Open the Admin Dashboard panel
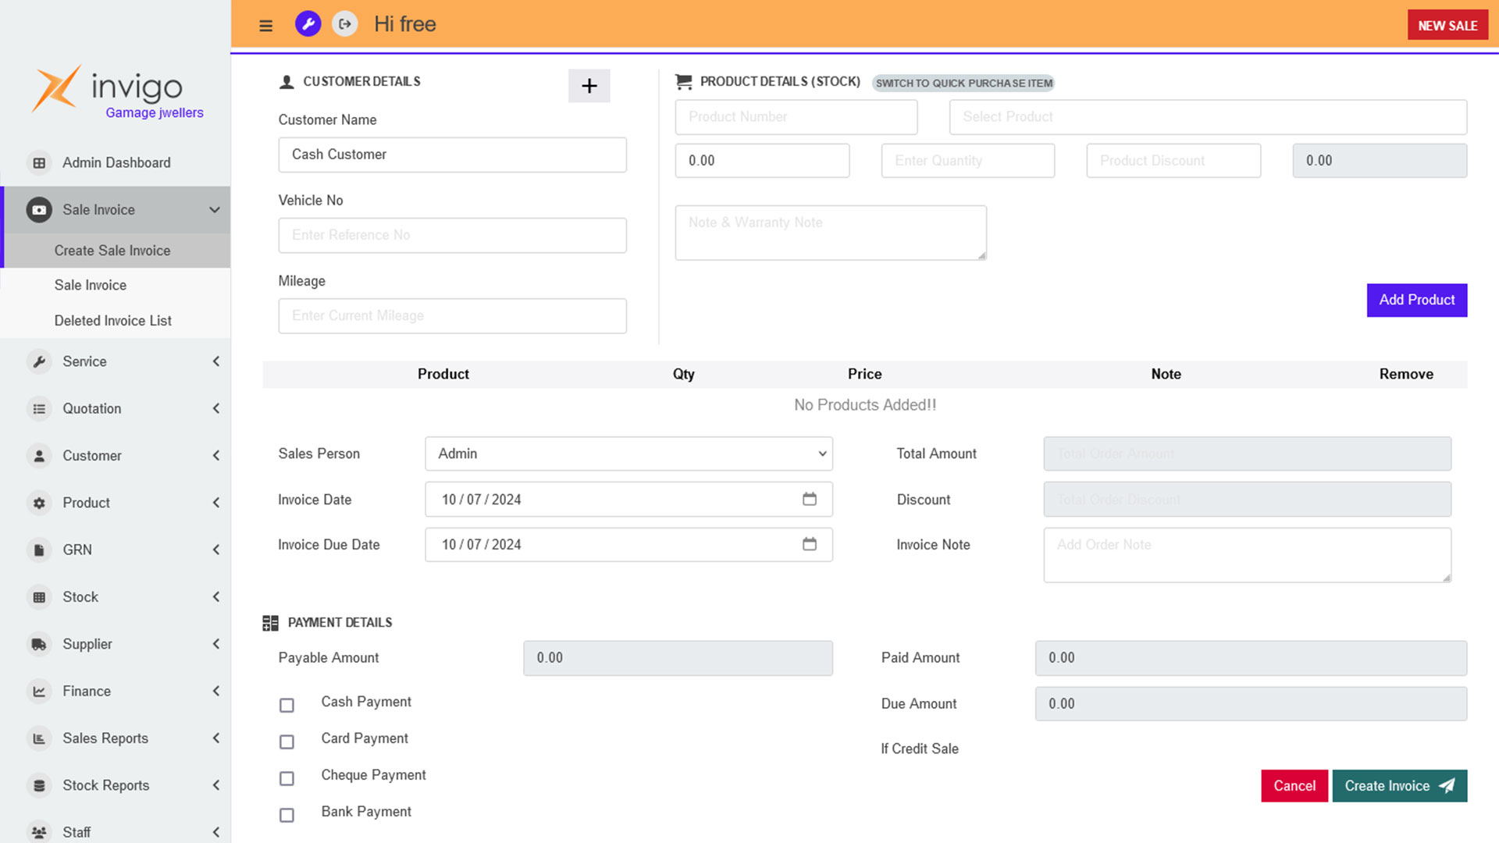The image size is (1499, 843). 116,162
